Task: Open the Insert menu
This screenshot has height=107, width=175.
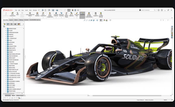Action: [x=26, y=10]
